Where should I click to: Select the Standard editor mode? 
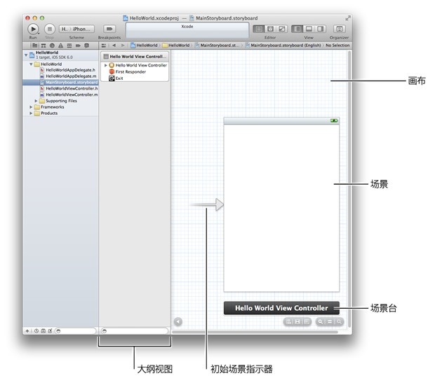[259, 29]
